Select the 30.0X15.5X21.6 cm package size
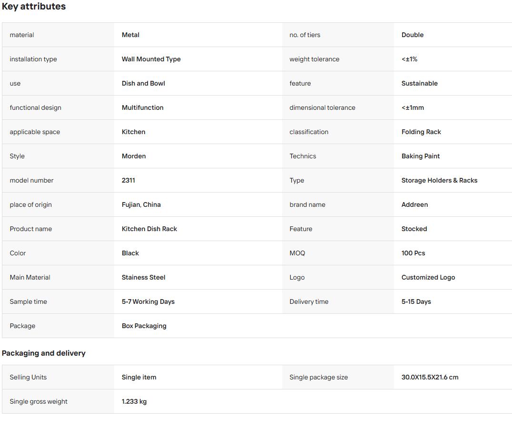This screenshot has width=512, height=427. (x=430, y=378)
